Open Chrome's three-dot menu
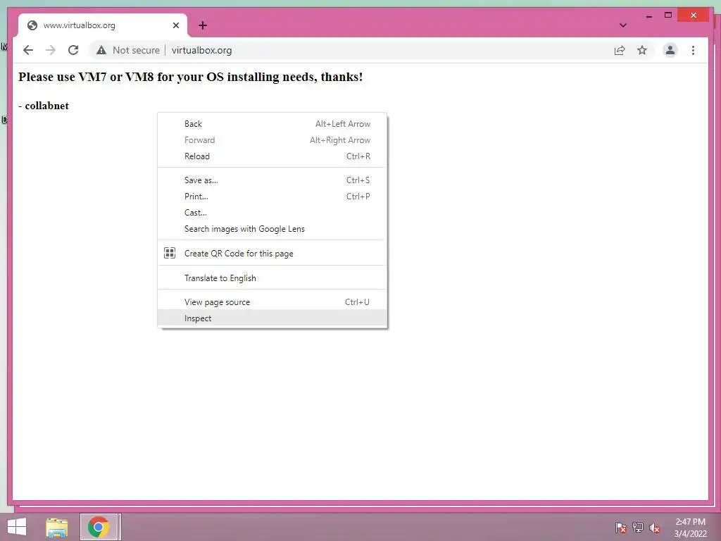The height and width of the screenshot is (541, 721). [x=693, y=50]
